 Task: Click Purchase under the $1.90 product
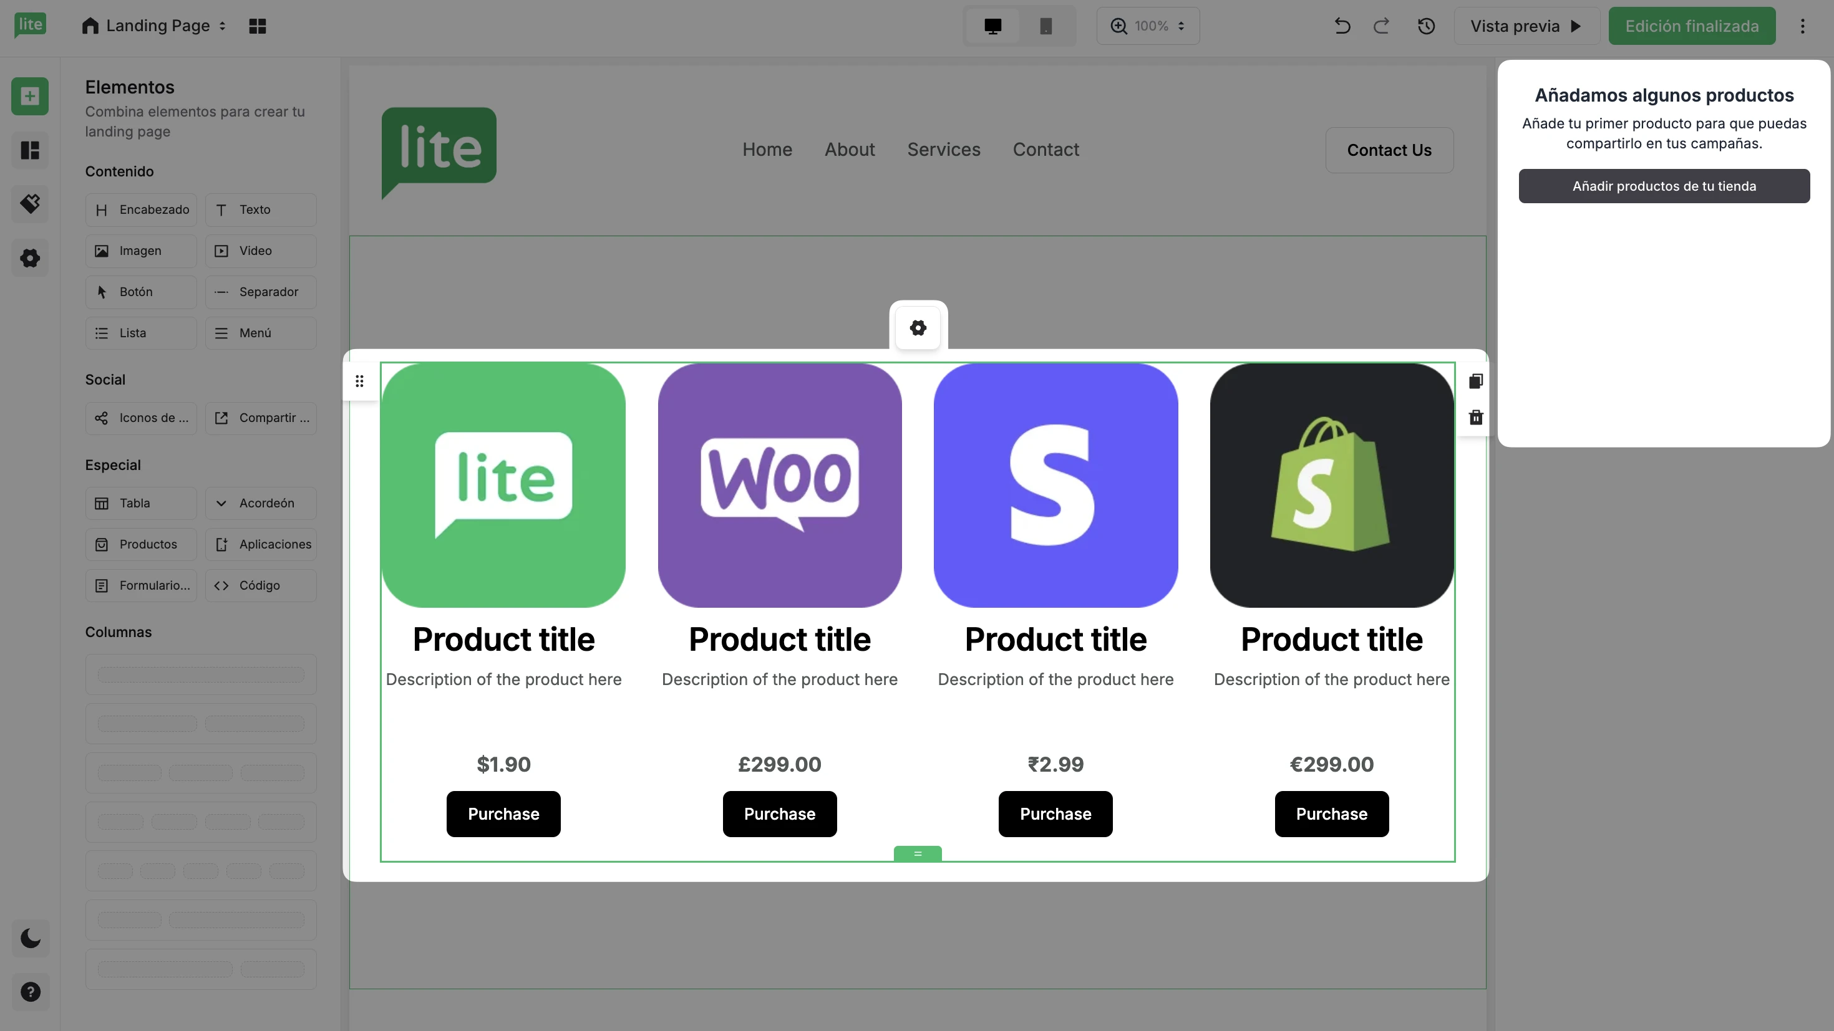pyautogui.click(x=503, y=814)
